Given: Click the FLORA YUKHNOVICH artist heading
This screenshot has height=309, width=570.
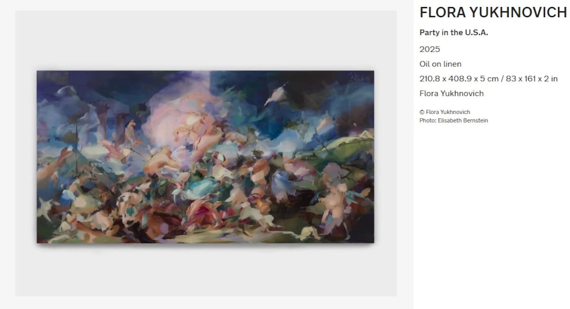Looking at the screenshot, I should 494,12.
